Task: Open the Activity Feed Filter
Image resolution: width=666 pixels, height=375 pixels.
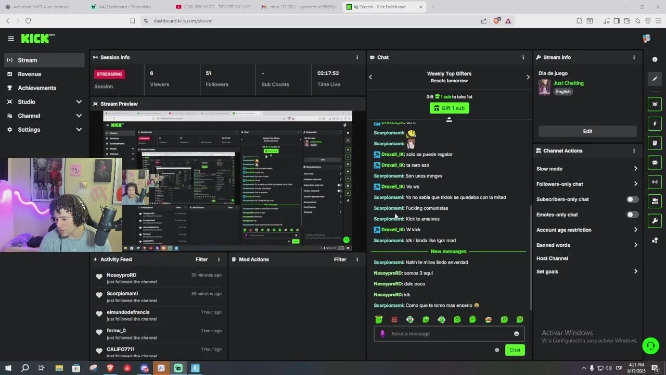Action: coord(201,259)
